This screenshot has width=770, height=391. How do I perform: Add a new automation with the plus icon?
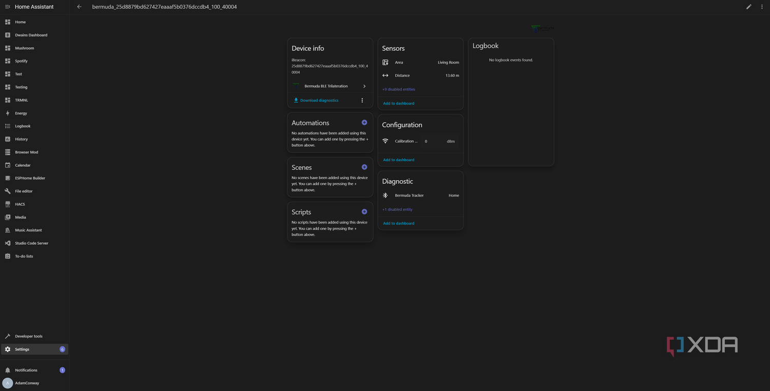pyautogui.click(x=364, y=123)
